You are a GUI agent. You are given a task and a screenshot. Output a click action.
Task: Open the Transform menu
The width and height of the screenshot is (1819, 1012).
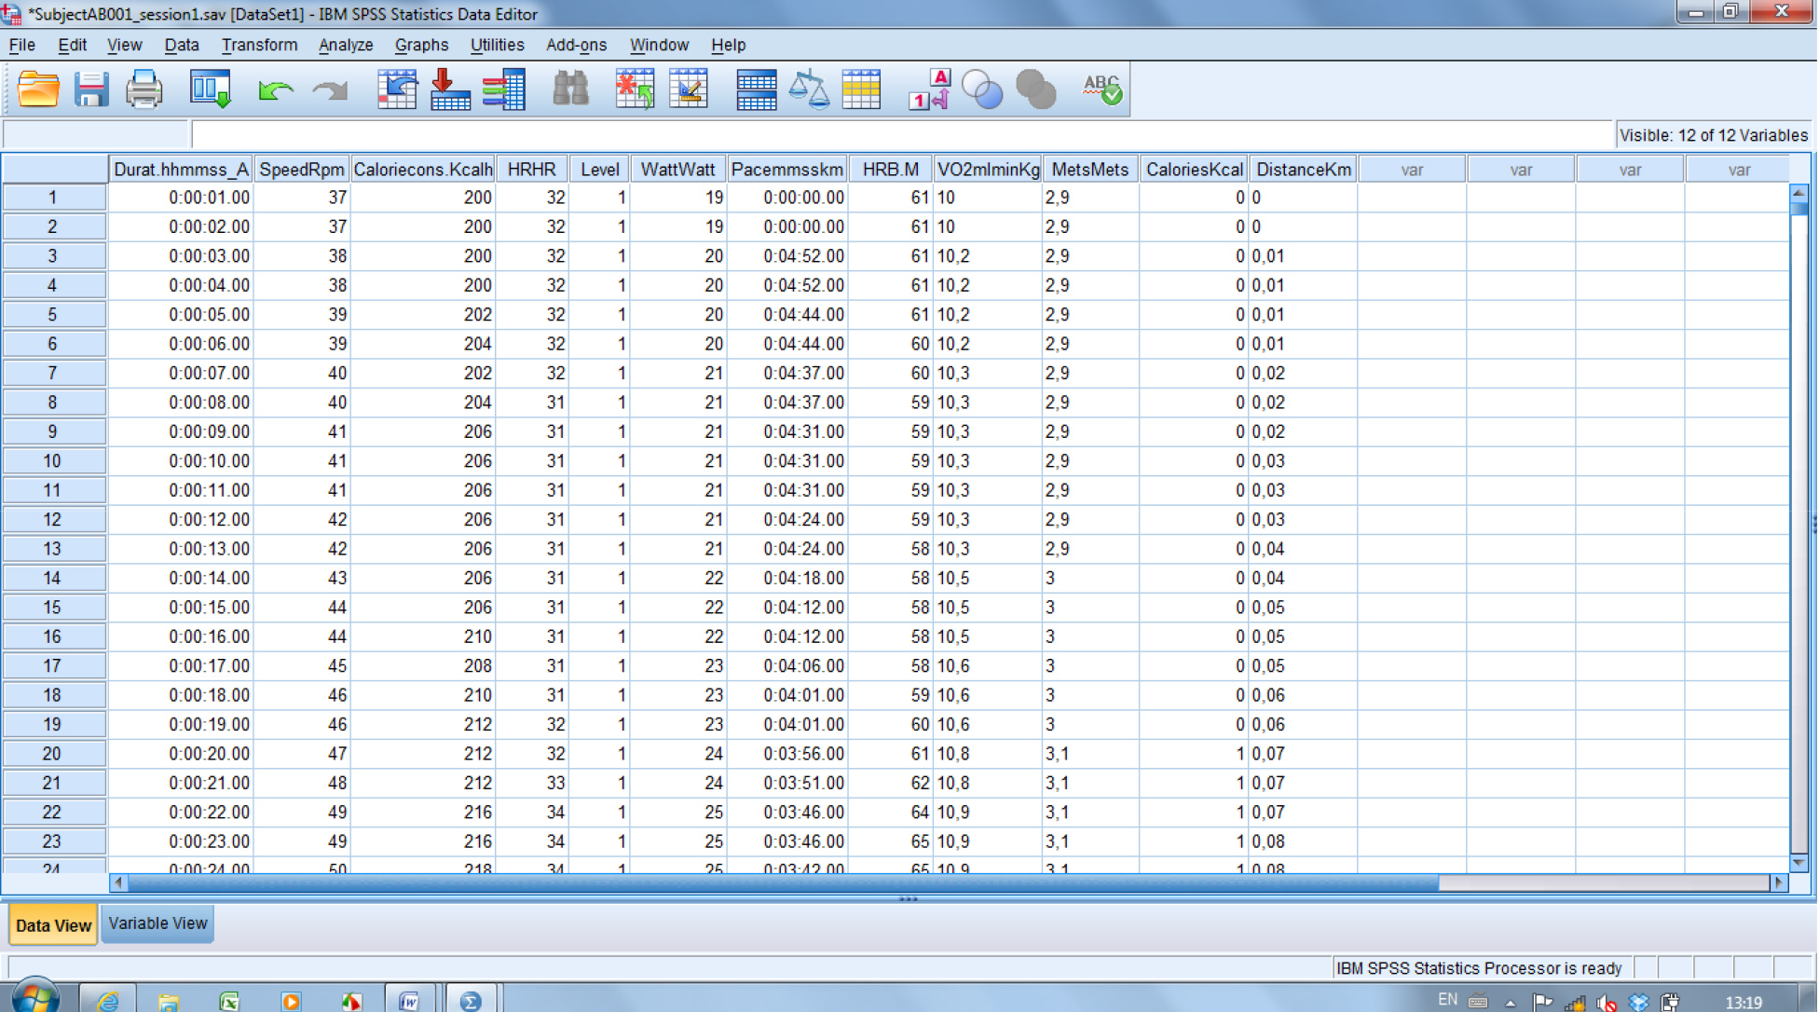[259, 45]
